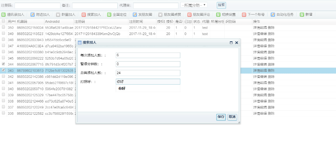This screenshot has height=161, width=336.
Task: Check the box for user 348
Action: (3, 40)
